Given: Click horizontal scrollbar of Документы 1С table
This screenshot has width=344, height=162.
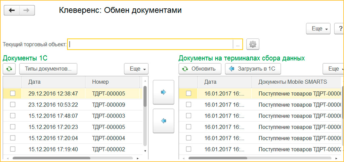Looking at the screenshot, I should tap(51, 158).
